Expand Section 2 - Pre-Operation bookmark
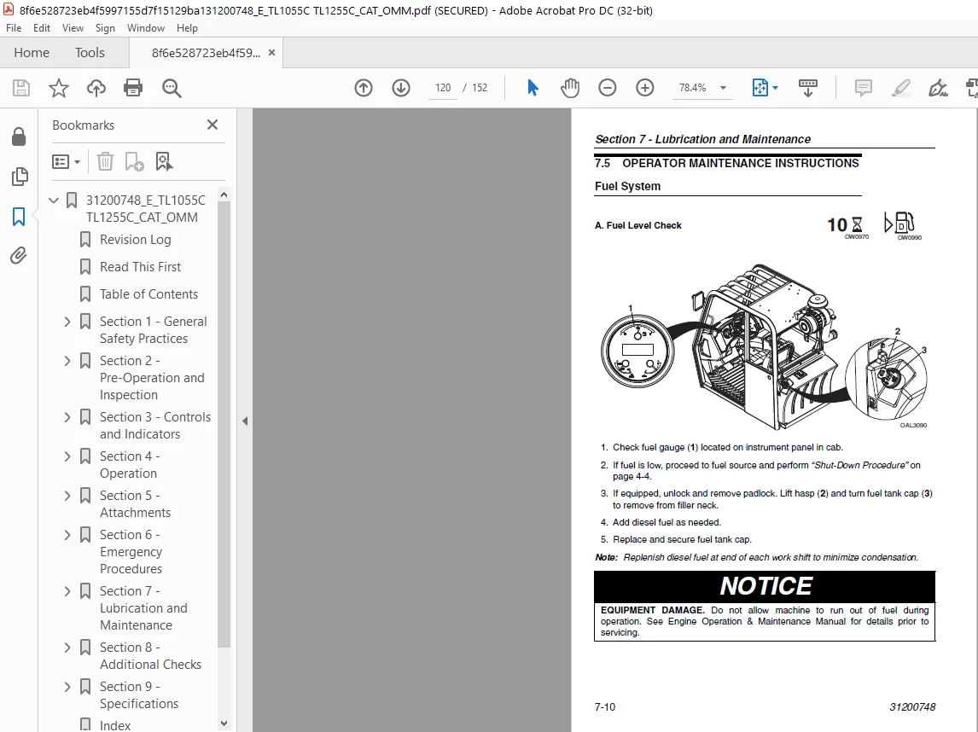Image resolution: width=978 pixels, height=732 pixels. [67, 361]
